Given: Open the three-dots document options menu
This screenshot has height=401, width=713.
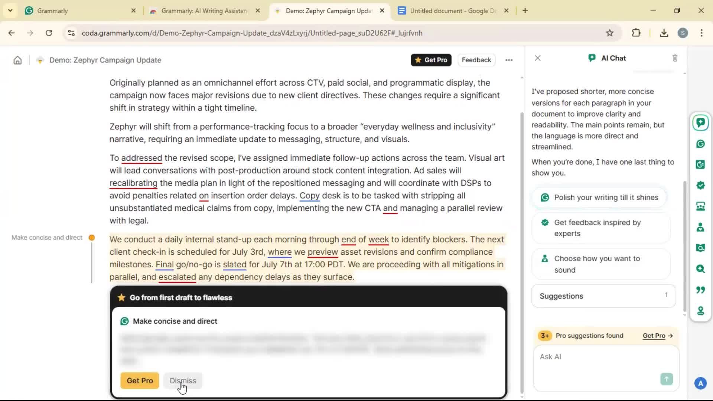Looking at the screenshot, I should pyautogui.click(x=509, y=60).
